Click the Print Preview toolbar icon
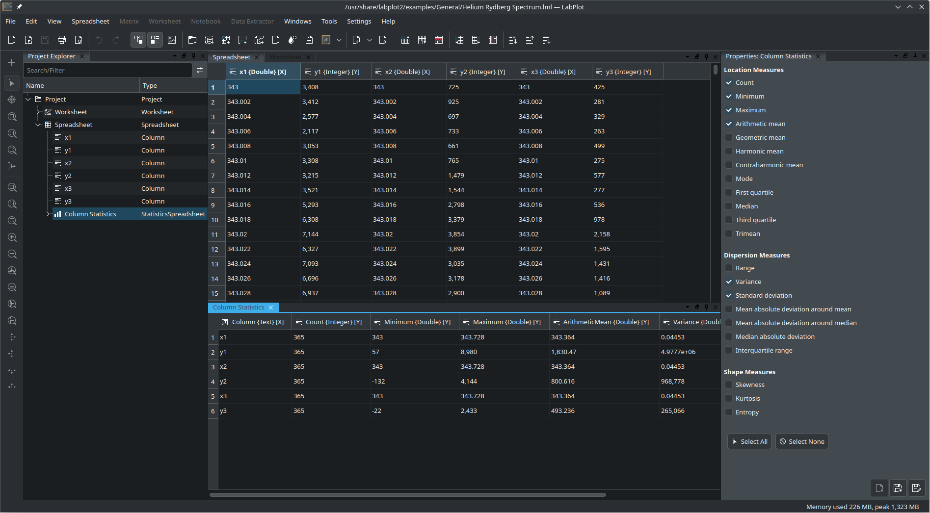The image size is (930, 513). pos(79,40)
